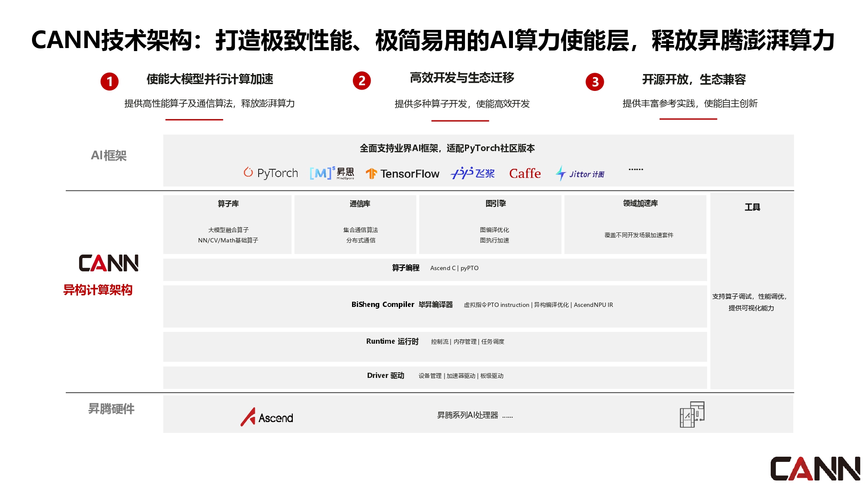Select the 通信库 block
Viewport: 865px width, 487px height.
355,224
